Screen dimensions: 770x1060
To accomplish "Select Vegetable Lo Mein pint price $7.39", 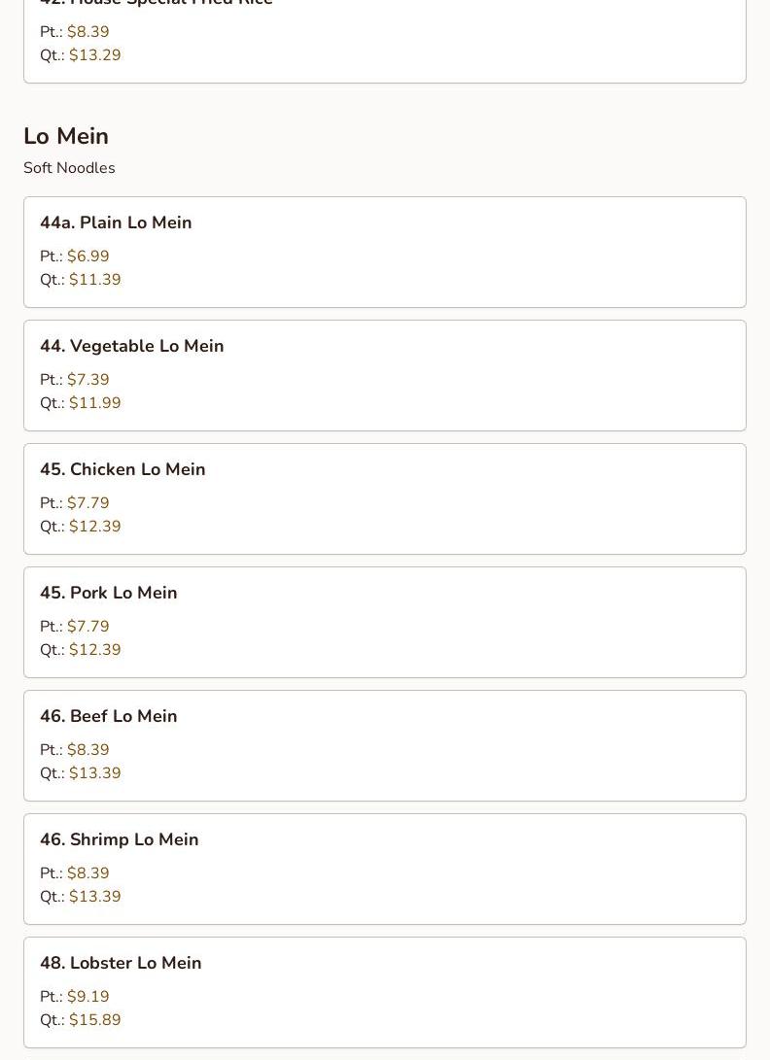I will (x=87, y=379).
